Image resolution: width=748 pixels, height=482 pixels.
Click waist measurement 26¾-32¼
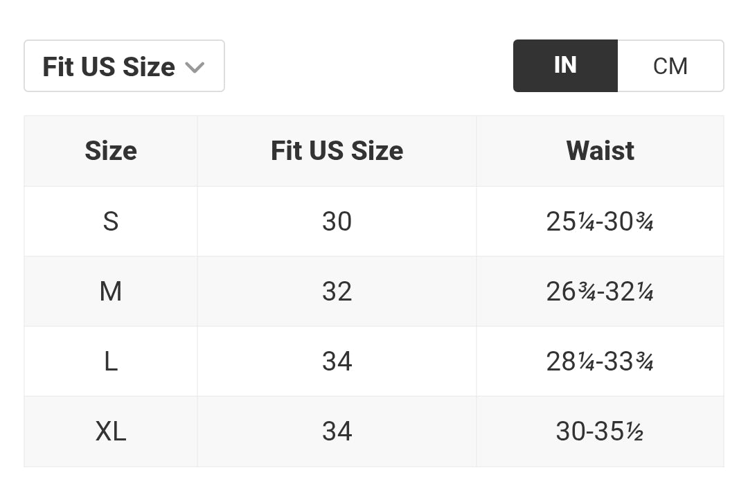[x=600, y=291]
